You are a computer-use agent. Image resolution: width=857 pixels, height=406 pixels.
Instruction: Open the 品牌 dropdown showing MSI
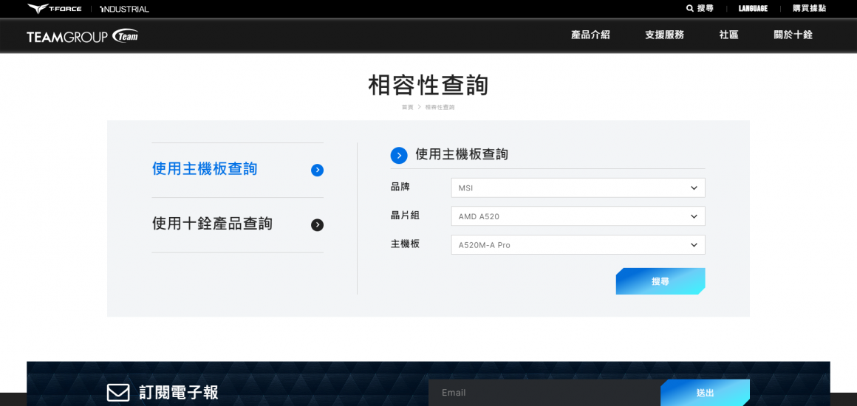pos(578,187)
